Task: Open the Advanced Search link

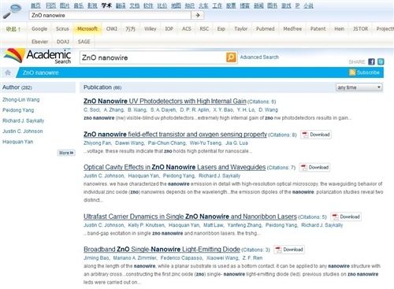Action: [x=259, y=57]
